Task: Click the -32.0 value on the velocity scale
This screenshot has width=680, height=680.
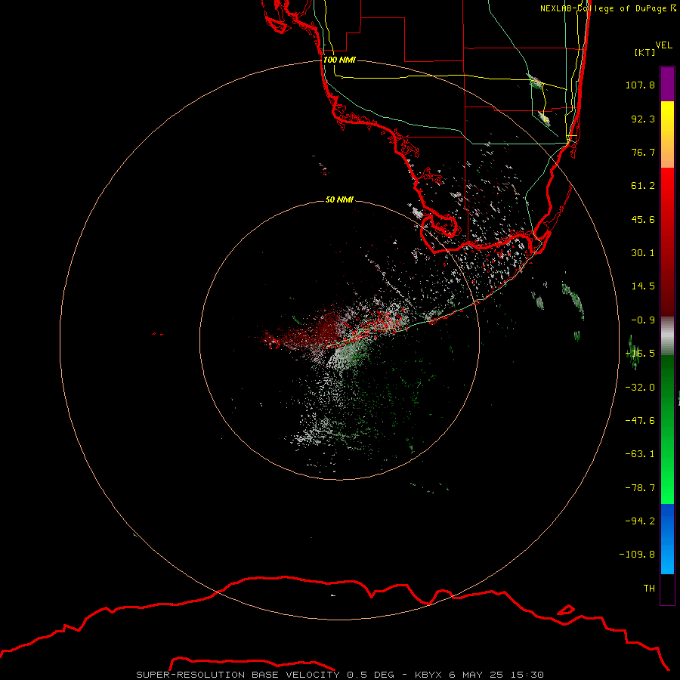Action: point(640,388)
